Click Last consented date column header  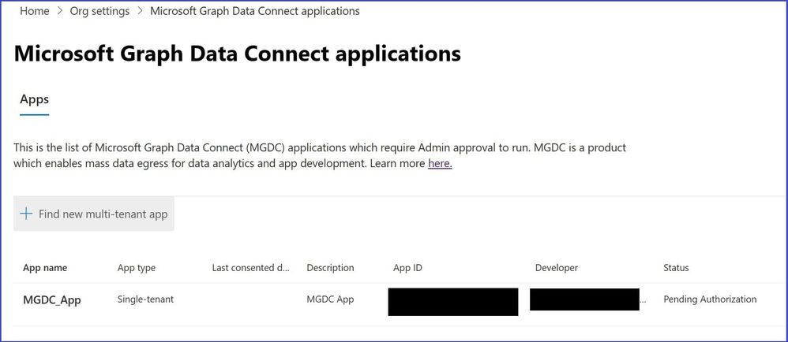pos(251,268)
